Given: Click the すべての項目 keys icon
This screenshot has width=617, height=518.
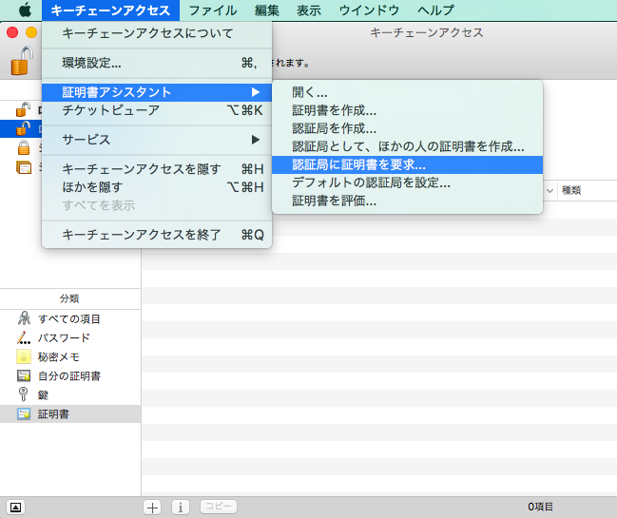Looking at the screenshot, I should [24, 318].
